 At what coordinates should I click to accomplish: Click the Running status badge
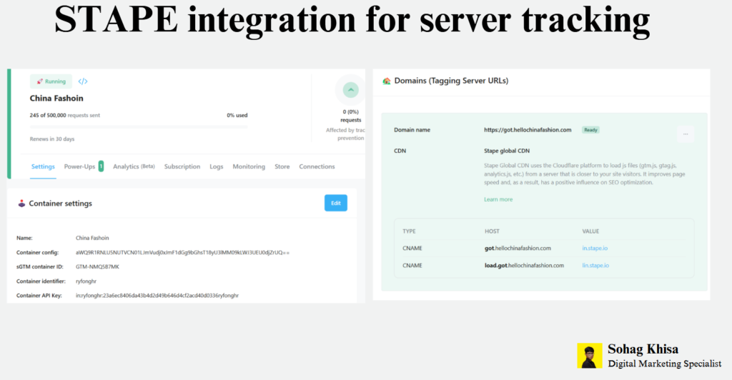(51, 81)
